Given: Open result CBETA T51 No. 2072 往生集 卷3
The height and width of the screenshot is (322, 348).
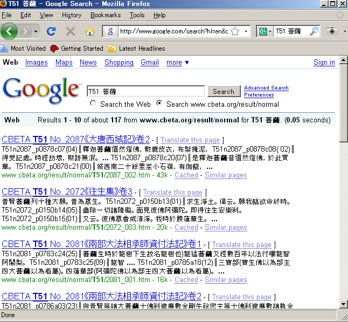Looking at the screenshot, I should (67, 191).
